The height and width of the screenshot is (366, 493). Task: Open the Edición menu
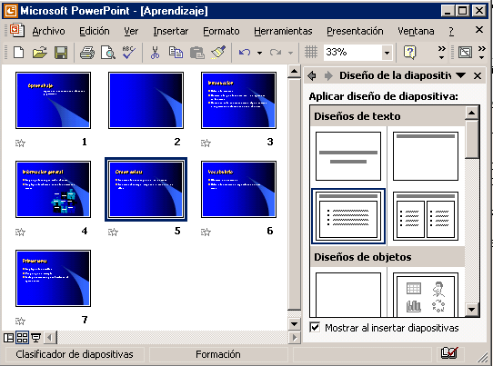(95, 31)
